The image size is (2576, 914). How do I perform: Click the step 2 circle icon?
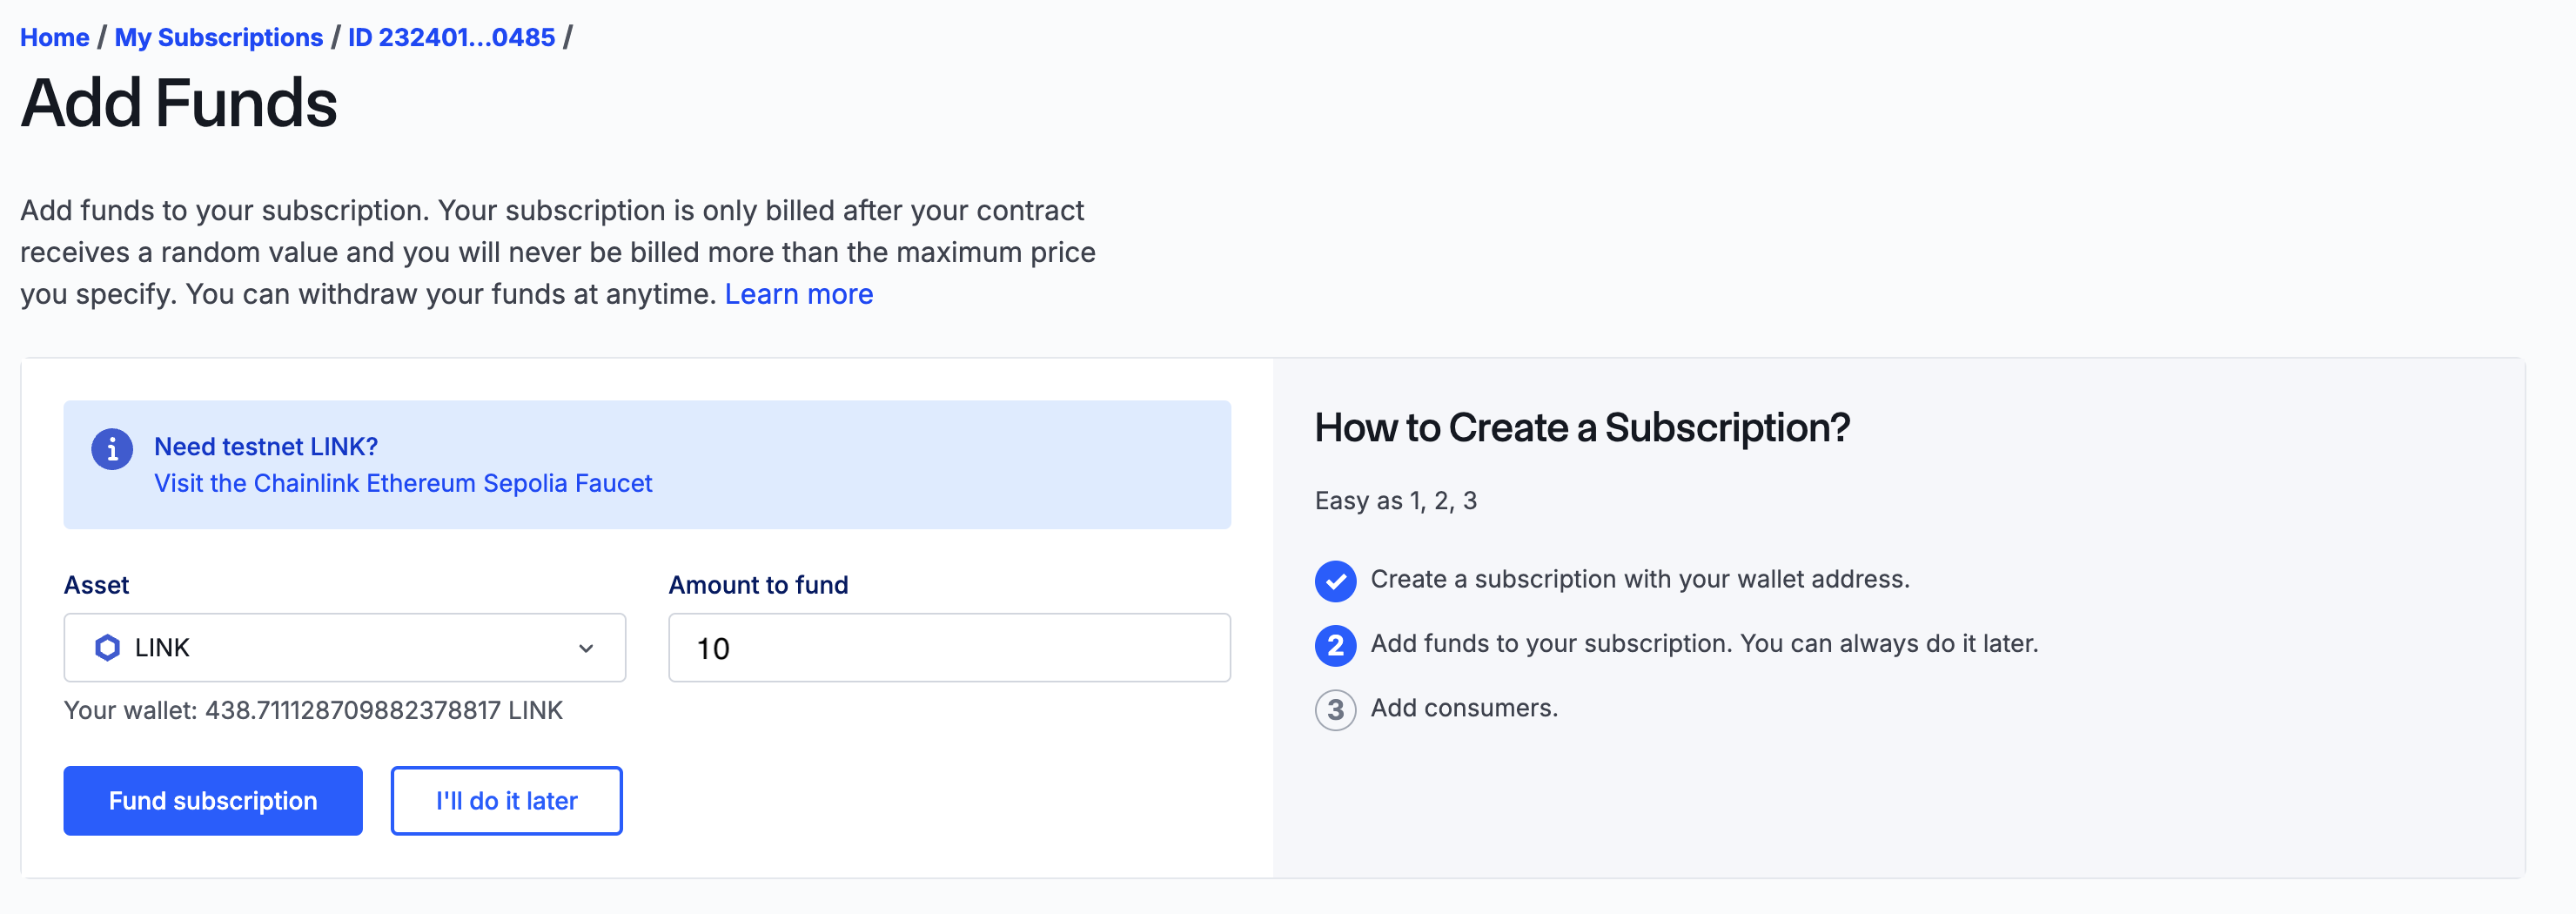coord(1335,645)
